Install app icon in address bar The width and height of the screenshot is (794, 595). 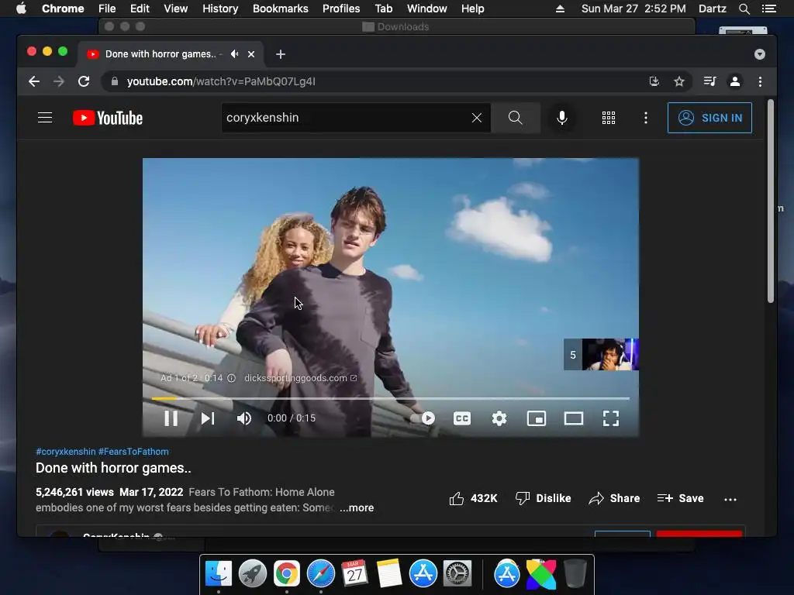pos(654,81)
